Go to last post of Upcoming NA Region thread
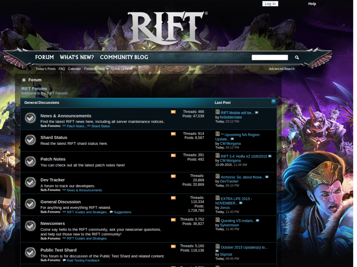 (x=232, y=139)
